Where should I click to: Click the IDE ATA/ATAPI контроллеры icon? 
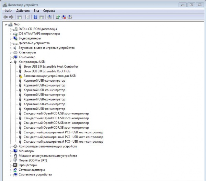click(15, 34)
